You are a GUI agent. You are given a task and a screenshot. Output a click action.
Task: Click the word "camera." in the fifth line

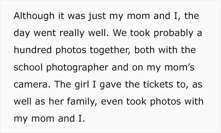pyautogui.click(x=32, y=85)
